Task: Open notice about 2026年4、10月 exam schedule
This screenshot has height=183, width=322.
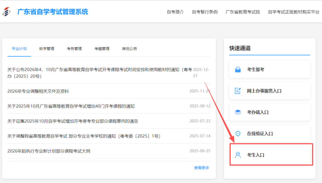Action: click(100, 73)
